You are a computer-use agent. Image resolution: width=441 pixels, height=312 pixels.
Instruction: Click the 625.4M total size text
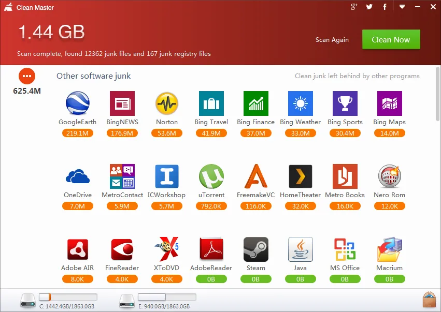27,91
